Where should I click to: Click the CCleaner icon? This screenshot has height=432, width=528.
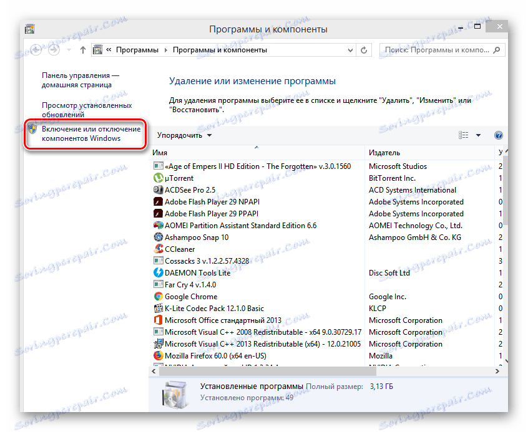pyautogui.click(x=159, y=249)
